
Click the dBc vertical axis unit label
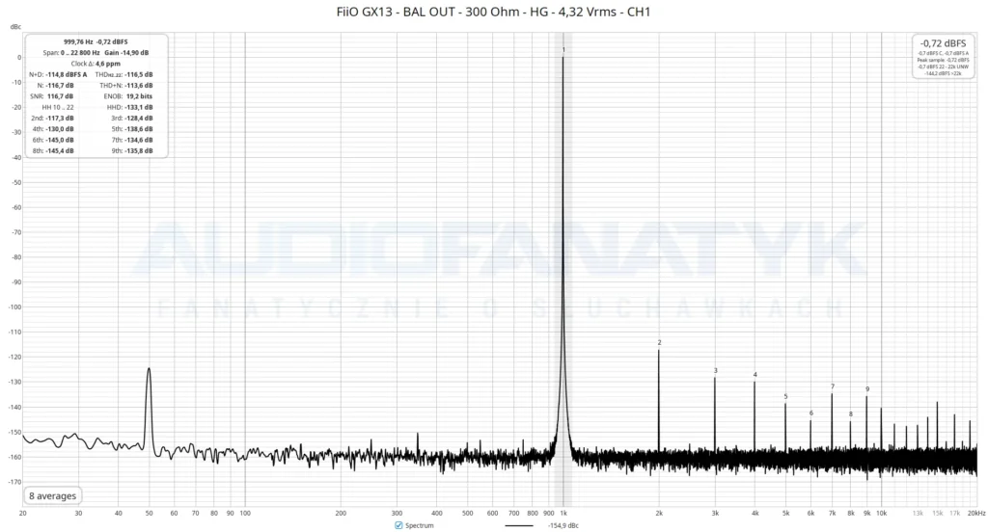coord(15,26)
